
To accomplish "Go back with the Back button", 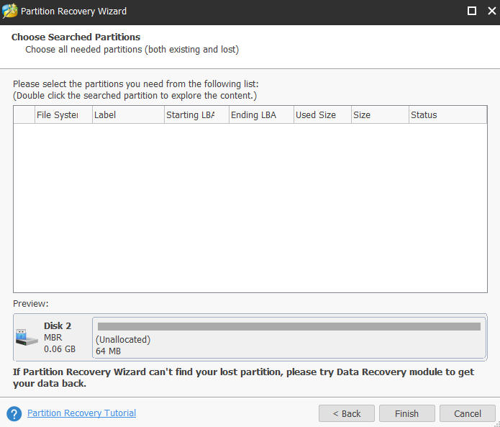I will tap(346, 413).
